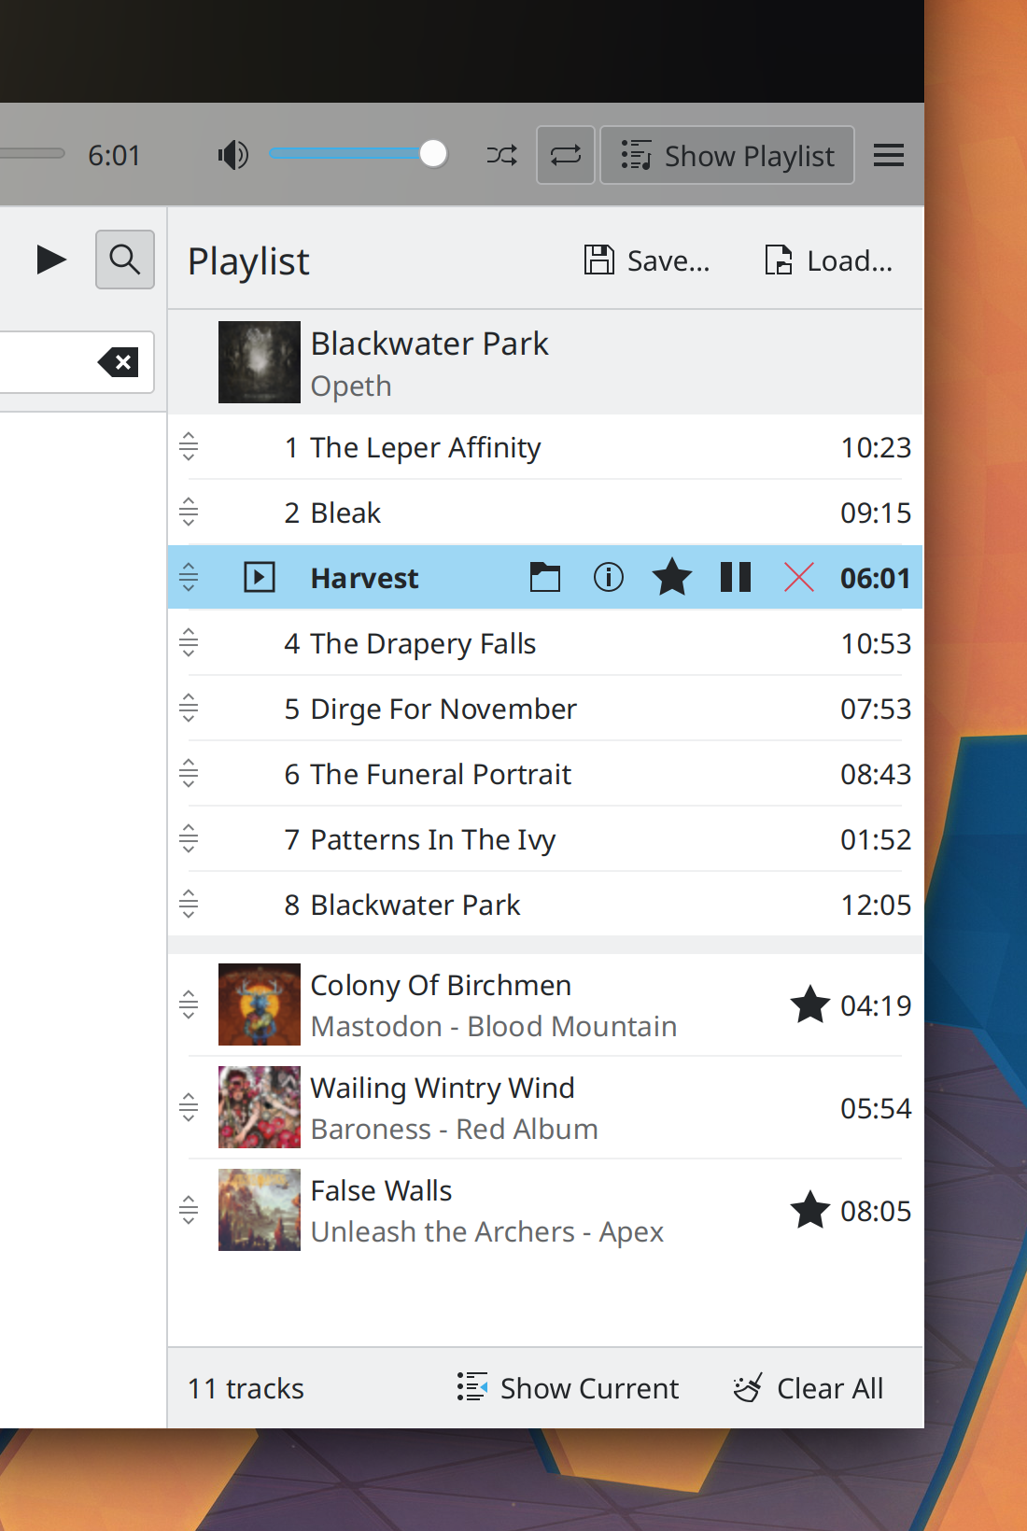The width and height of the screenshot is (1027, 1531).
Task: Toggle shuffle playback mode
Action: click(x=501, y=155)
